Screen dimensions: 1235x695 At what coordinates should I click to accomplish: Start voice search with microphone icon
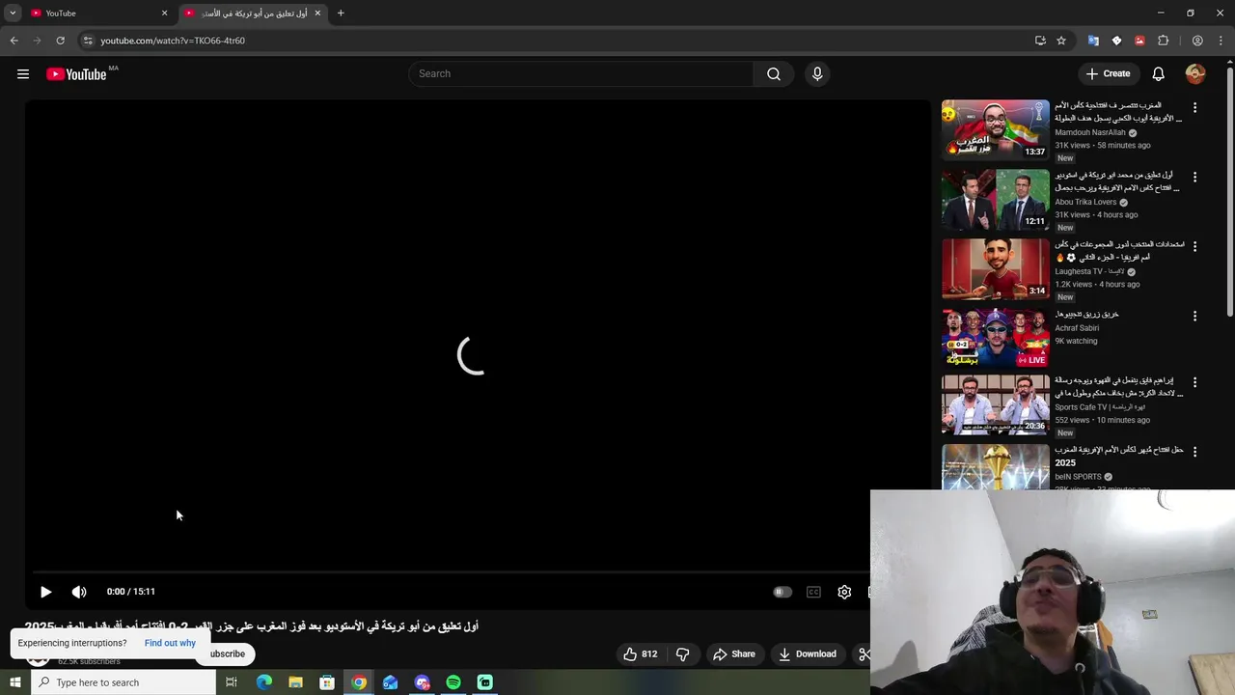[817, 74]
